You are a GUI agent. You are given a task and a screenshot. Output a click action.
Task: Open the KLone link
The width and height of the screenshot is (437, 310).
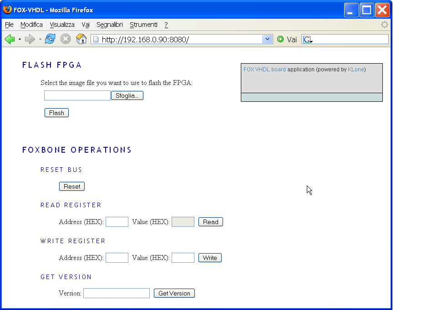356,69
